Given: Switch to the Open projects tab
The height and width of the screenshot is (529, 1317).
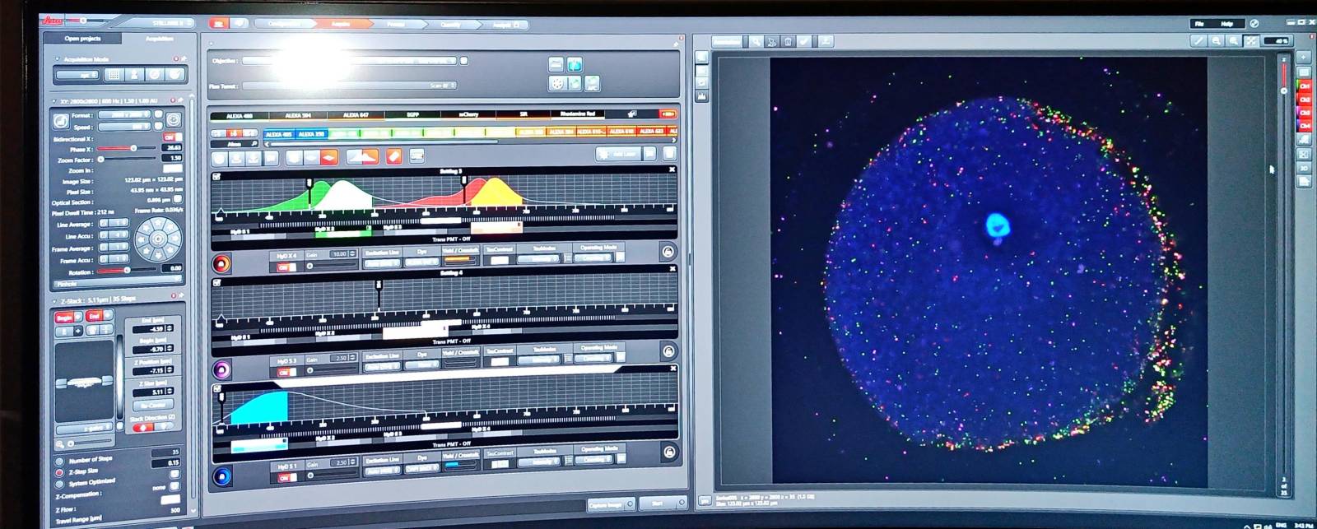Looking at the screenshot, I should 82,39.
